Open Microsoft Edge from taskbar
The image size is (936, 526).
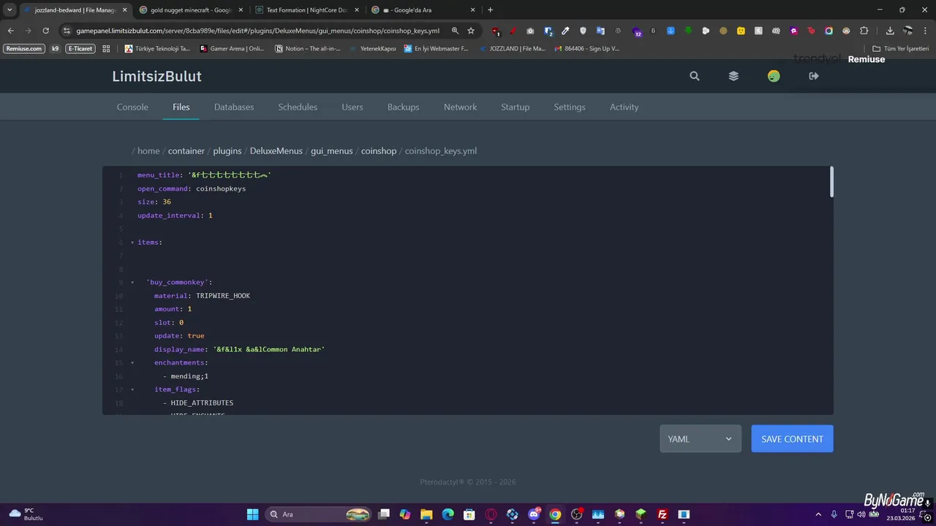(x=448, y=514)
